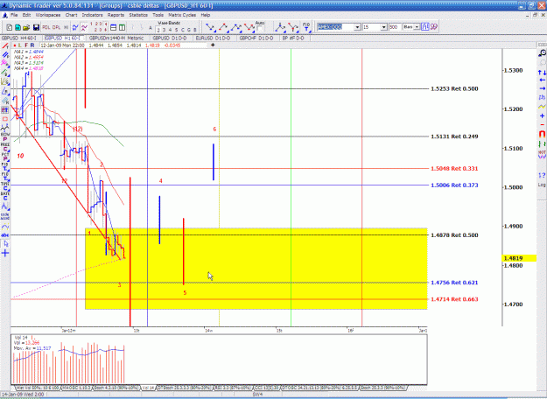547x399 pixels.
Task: Click the DPL toolbar button
Action: coord(56,27)
